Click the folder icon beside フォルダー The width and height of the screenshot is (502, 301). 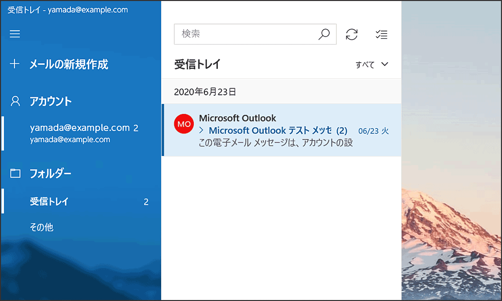tap(15, 174)
